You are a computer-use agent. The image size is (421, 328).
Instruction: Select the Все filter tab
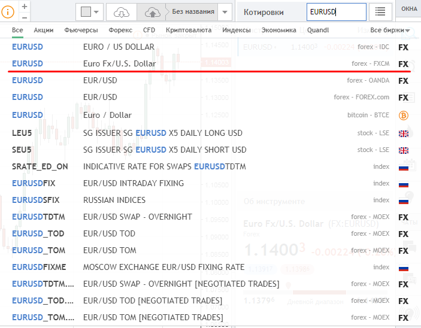click(17, 30)
